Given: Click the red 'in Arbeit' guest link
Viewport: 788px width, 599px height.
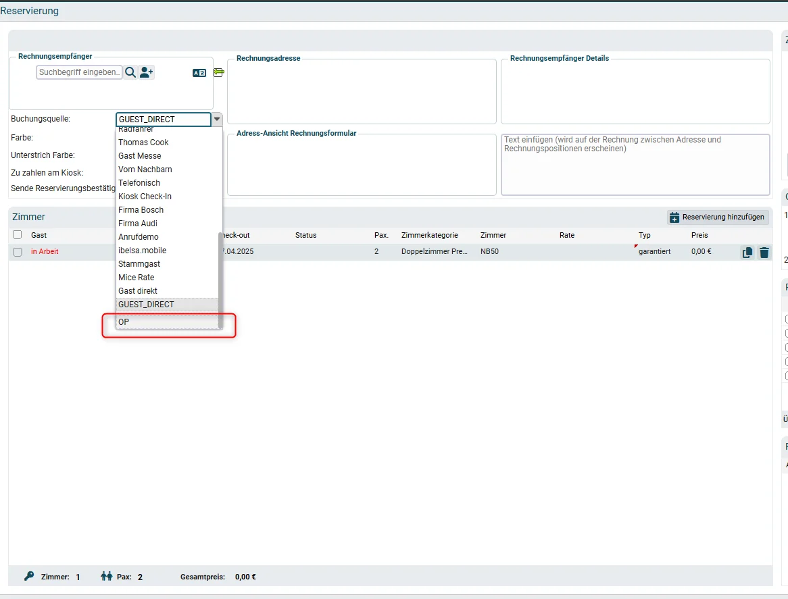Looking at the screenshot, I should point(45,251).
